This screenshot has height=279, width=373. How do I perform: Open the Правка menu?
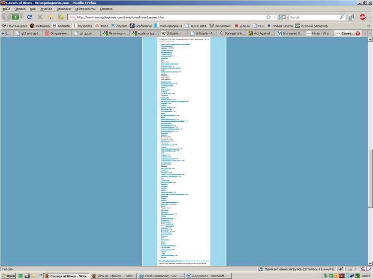20,9
